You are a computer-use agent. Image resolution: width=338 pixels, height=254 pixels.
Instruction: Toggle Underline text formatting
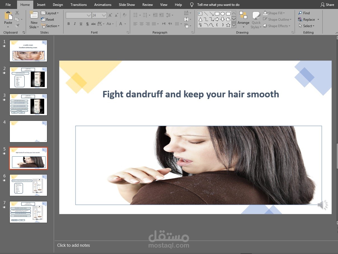click(81, 24)
